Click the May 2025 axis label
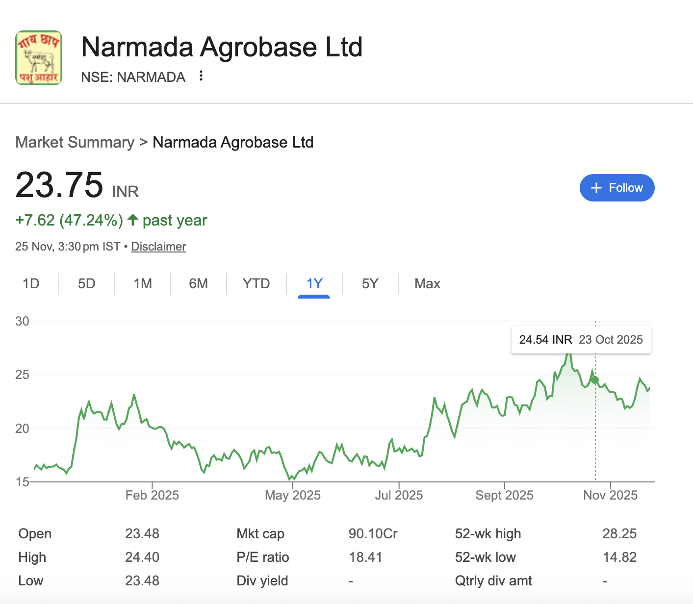Screen dimensions: 693x604 click(x=293, y=495)
